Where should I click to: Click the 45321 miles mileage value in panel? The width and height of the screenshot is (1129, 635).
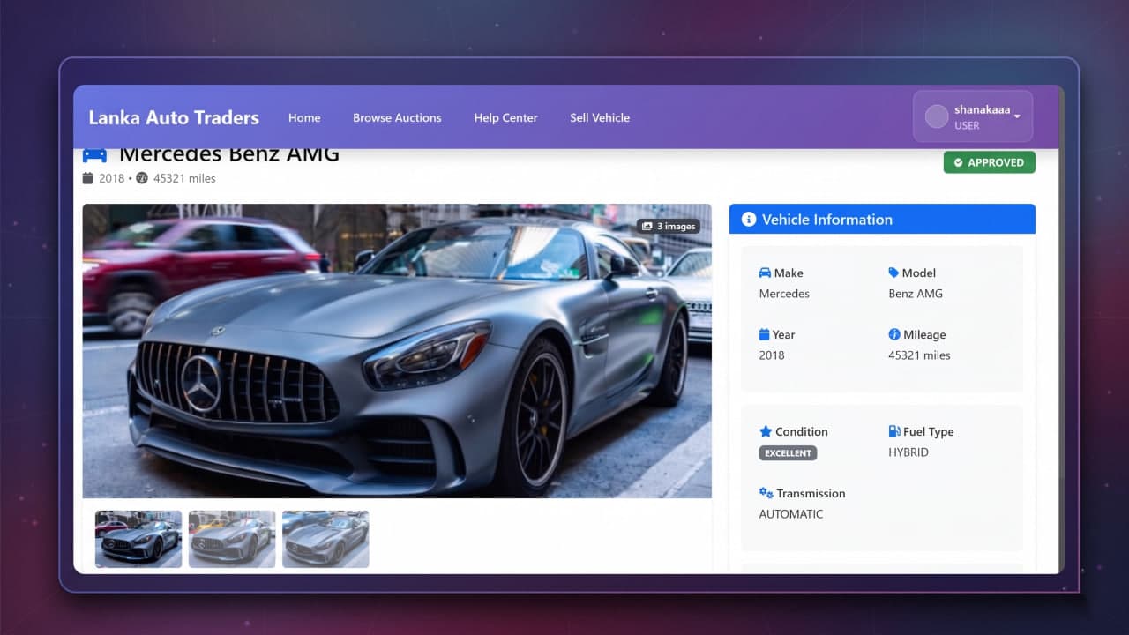coord(919,355)
